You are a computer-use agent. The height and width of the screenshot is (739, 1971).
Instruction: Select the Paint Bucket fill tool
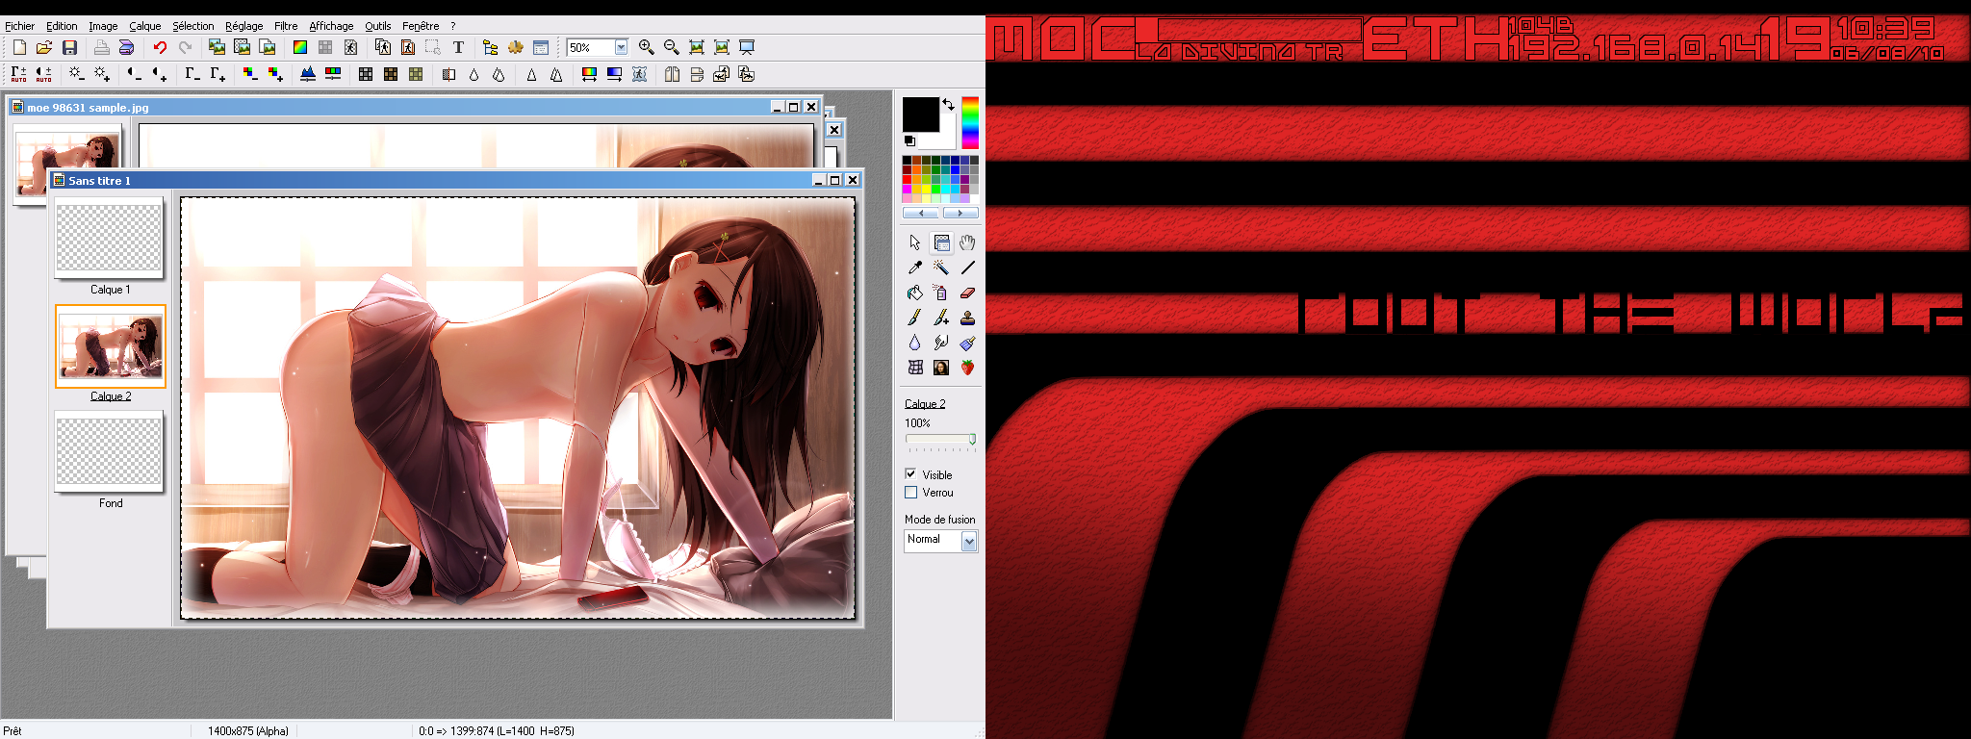tap(914, 293)
